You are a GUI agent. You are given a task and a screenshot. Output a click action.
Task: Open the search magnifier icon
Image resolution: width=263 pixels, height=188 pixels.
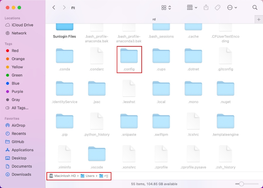tap(255, 7)
